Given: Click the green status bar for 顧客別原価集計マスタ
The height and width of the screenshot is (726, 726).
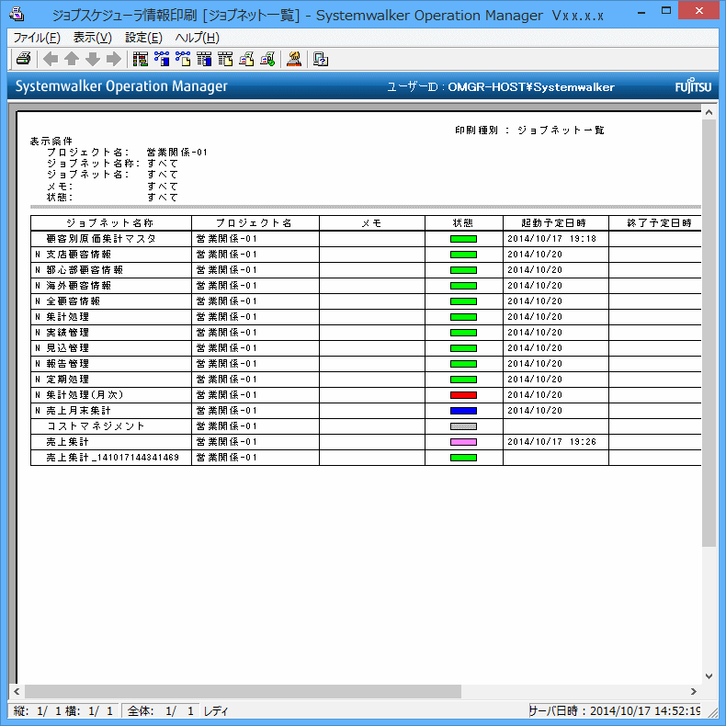Looking at the screenshot, I should tap(463, 239).
